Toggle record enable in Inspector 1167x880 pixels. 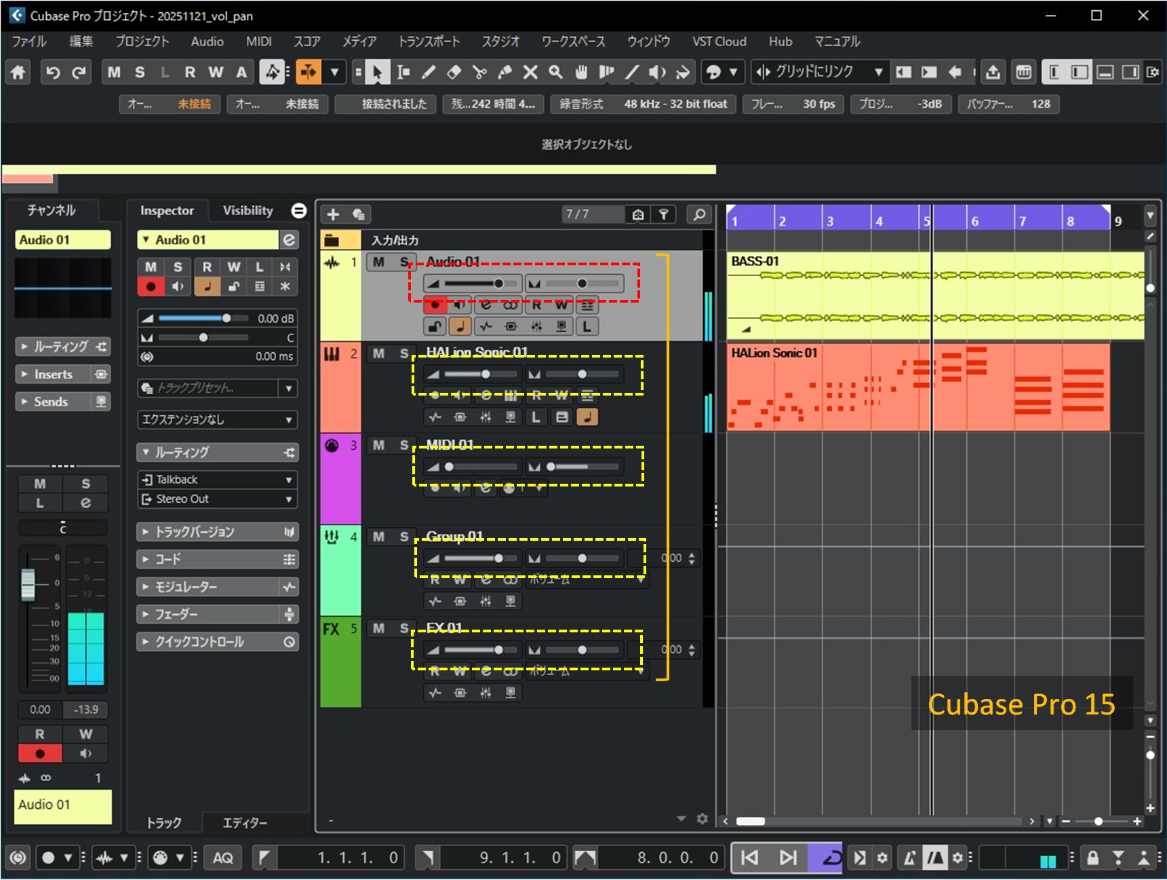coord(151,286)
